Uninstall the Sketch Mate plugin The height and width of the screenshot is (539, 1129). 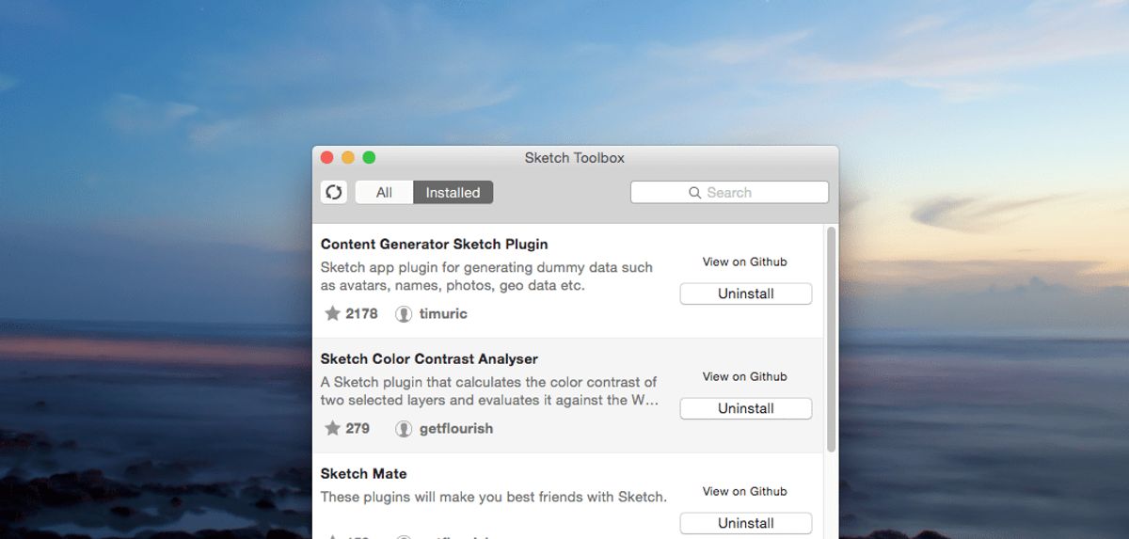pos(745,523)
